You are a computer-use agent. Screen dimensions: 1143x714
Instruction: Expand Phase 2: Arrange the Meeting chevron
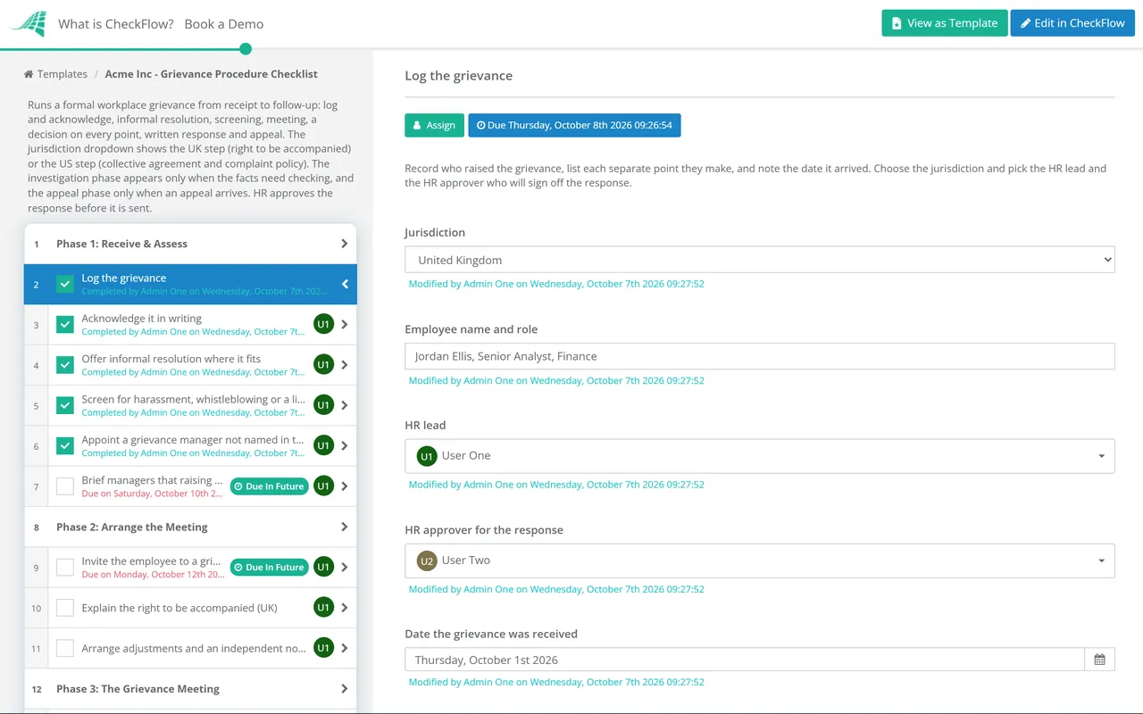(345, 527)
